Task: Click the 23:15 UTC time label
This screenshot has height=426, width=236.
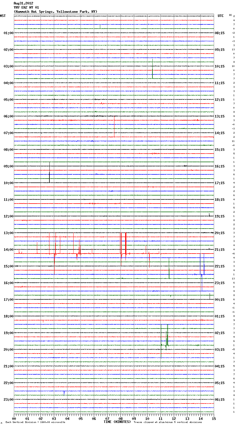Action: point(220,283)
